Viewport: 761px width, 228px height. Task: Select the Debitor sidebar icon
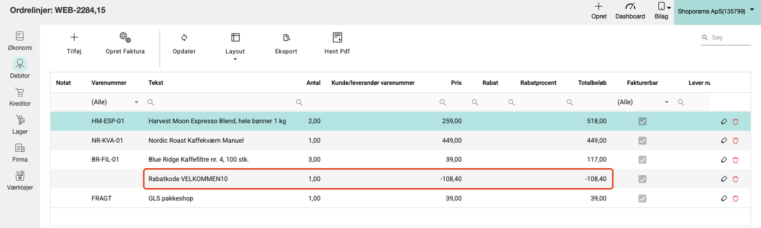(20, 64)
